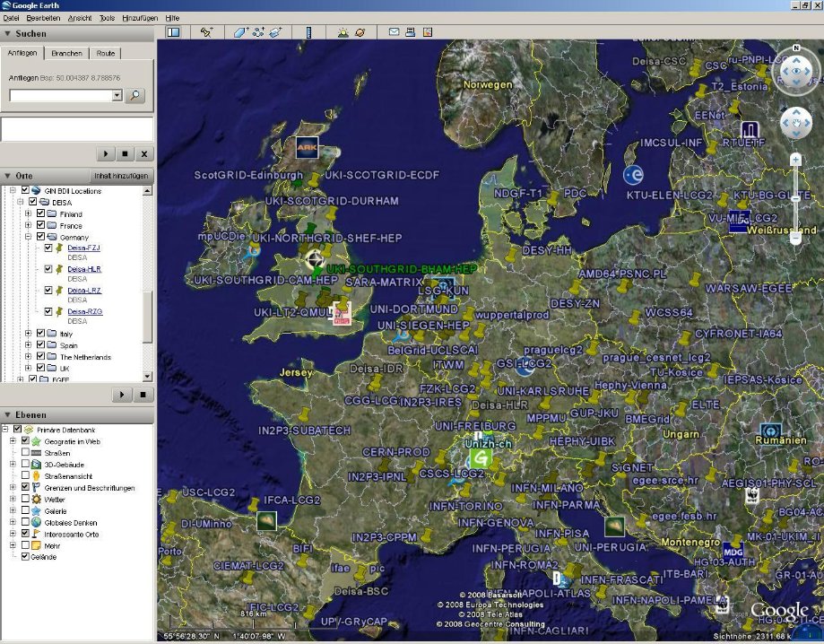Toggle the sidebar visibility toolbar icon
824x644 pixels.
pos(173,32)
